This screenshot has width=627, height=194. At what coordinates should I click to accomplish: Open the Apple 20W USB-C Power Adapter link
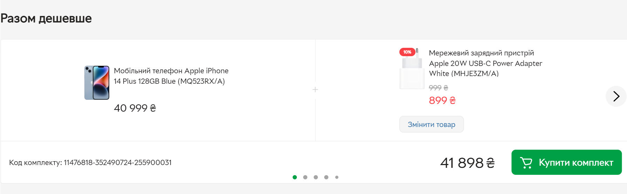click(x=485, y=63)
